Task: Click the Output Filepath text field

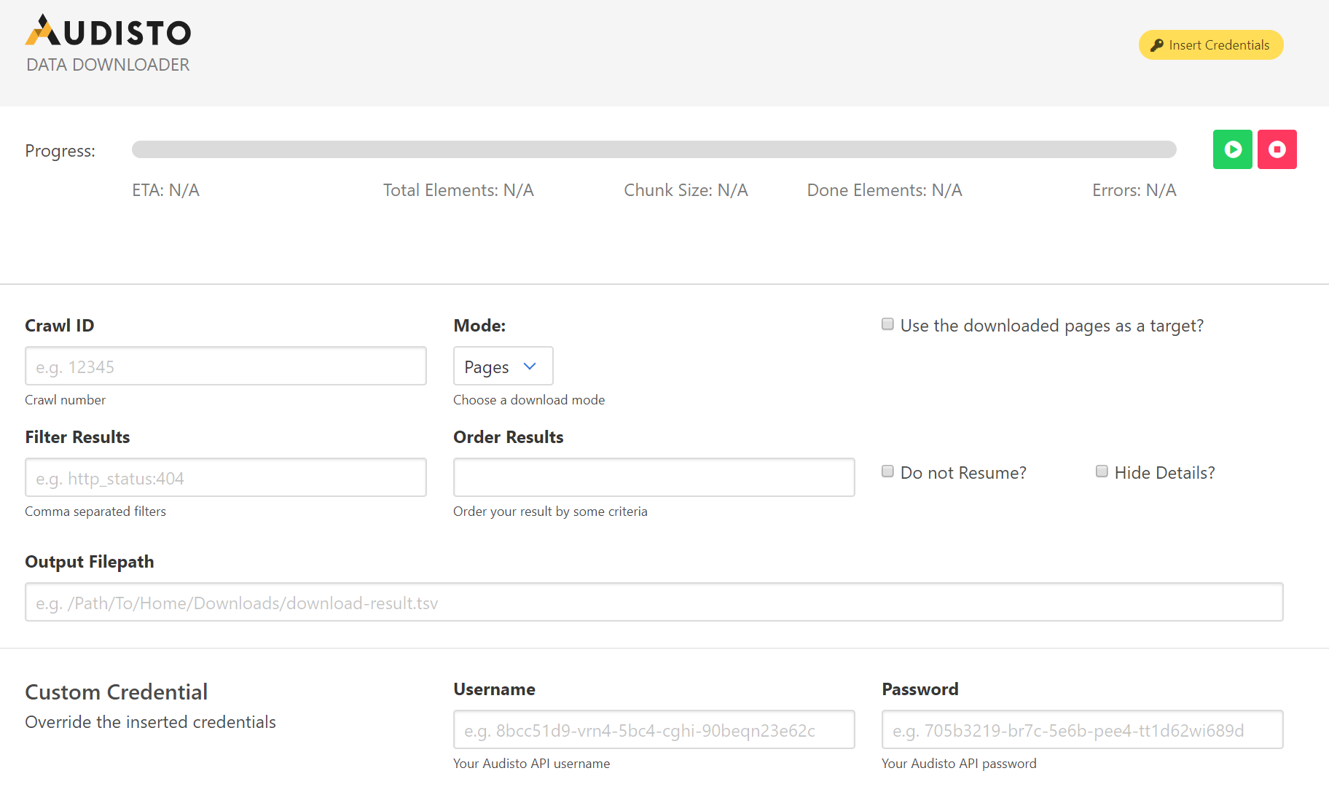Action: [654, 602]
